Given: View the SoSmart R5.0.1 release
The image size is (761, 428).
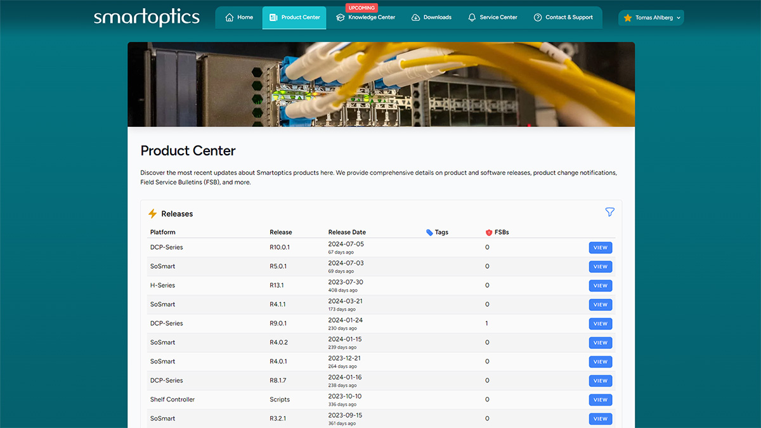Looking at the screenshot, I should (601, 266).
